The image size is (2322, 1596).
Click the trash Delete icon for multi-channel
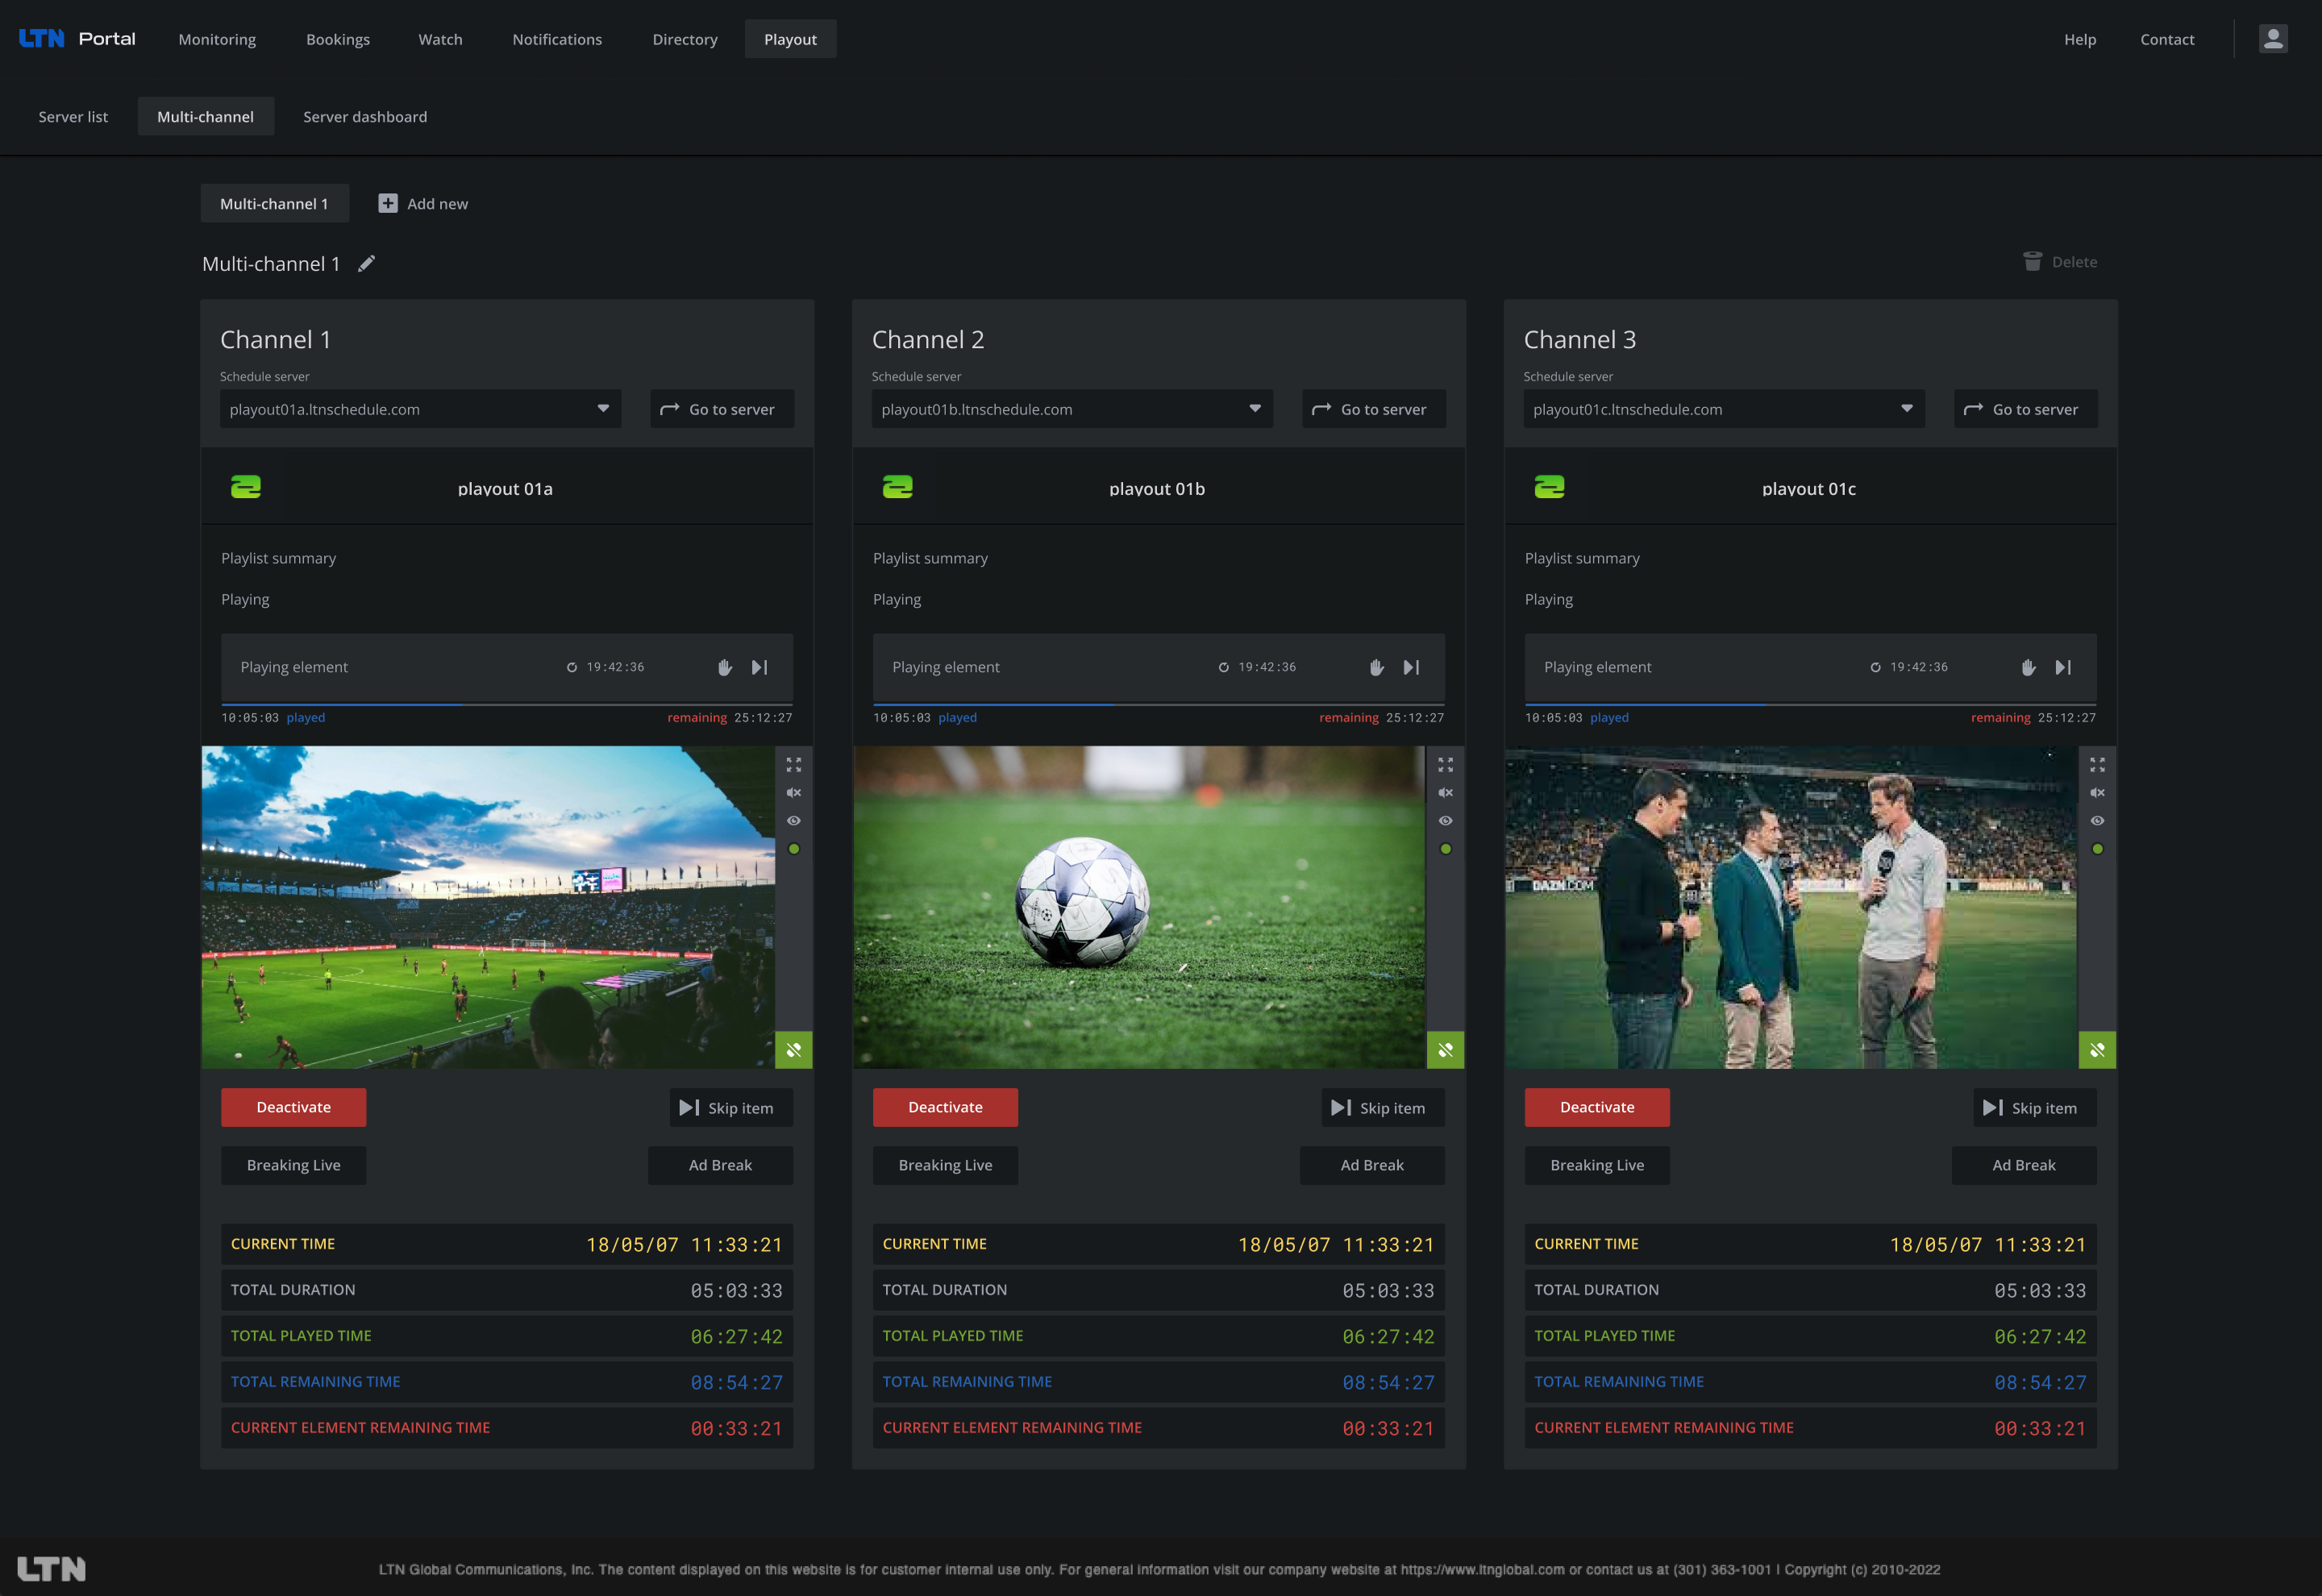tap(2032, 262)
